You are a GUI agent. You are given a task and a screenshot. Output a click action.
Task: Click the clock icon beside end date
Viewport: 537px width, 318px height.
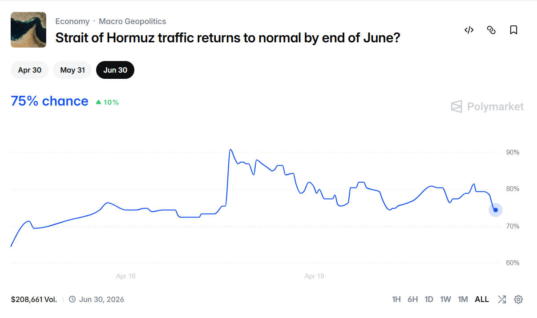(73, 299)
